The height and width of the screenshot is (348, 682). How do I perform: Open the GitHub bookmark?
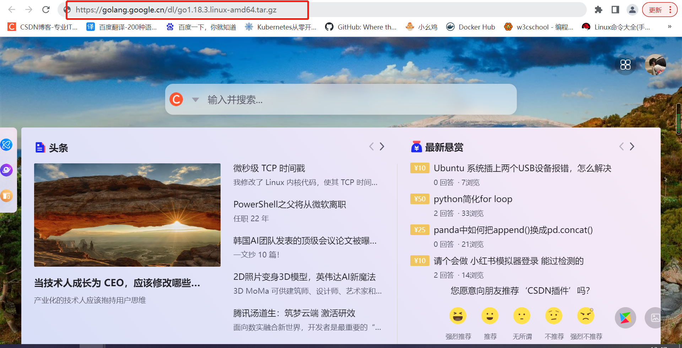click(361, 27)
